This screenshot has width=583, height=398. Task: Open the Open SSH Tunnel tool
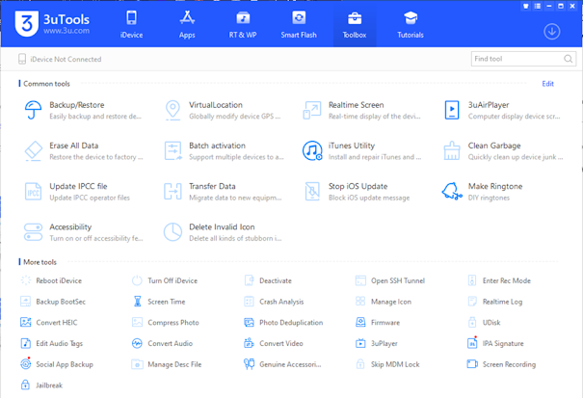(390, 280)
